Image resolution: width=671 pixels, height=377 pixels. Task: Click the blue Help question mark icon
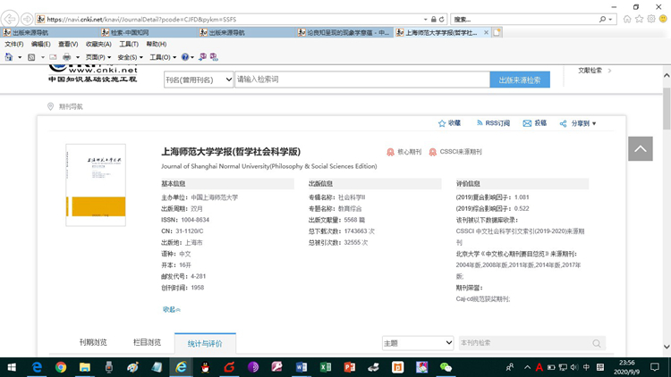[185, 57]
